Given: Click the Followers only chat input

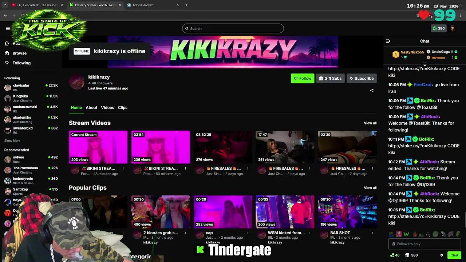Looking at the screenshot, I should click(x=424, y=244).
